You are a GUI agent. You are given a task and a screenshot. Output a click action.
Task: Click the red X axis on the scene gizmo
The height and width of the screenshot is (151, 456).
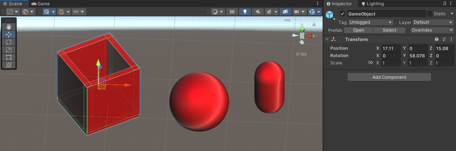click(x=309, y=36)
